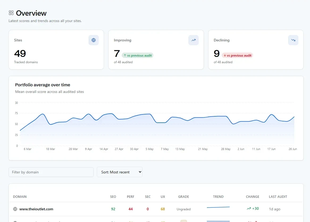The height and width of the screenshot is (222, 310).
Task: Click the red vs previous audit badge
Action: 237,55
